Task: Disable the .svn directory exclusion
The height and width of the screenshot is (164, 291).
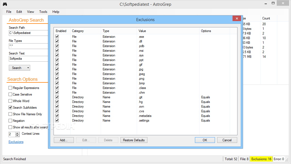Action: (x=57, y=106)
